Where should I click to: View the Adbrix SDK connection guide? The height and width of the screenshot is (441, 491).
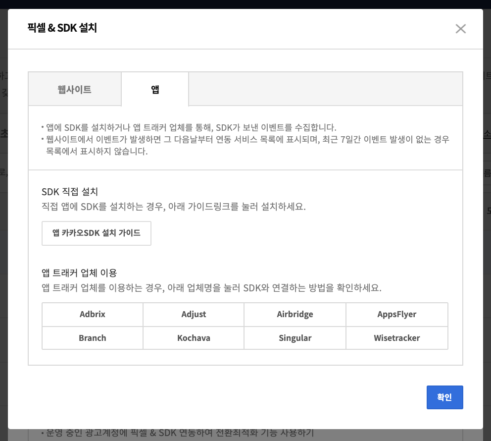coord(92,314)
